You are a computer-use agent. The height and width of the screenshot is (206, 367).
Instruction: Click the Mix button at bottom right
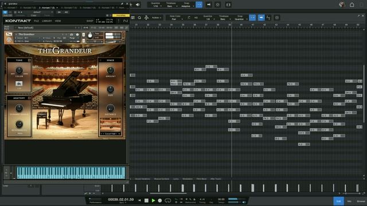pyautogui.click(x=349, y=201)
